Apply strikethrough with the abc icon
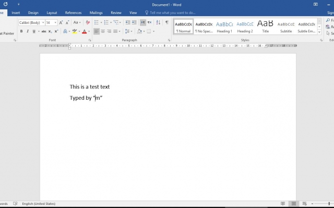The width and height of the screenshot is (334, 208). (x=44, y=31)
